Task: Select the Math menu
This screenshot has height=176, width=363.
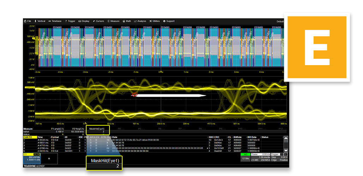Action: tap(127, 21)
